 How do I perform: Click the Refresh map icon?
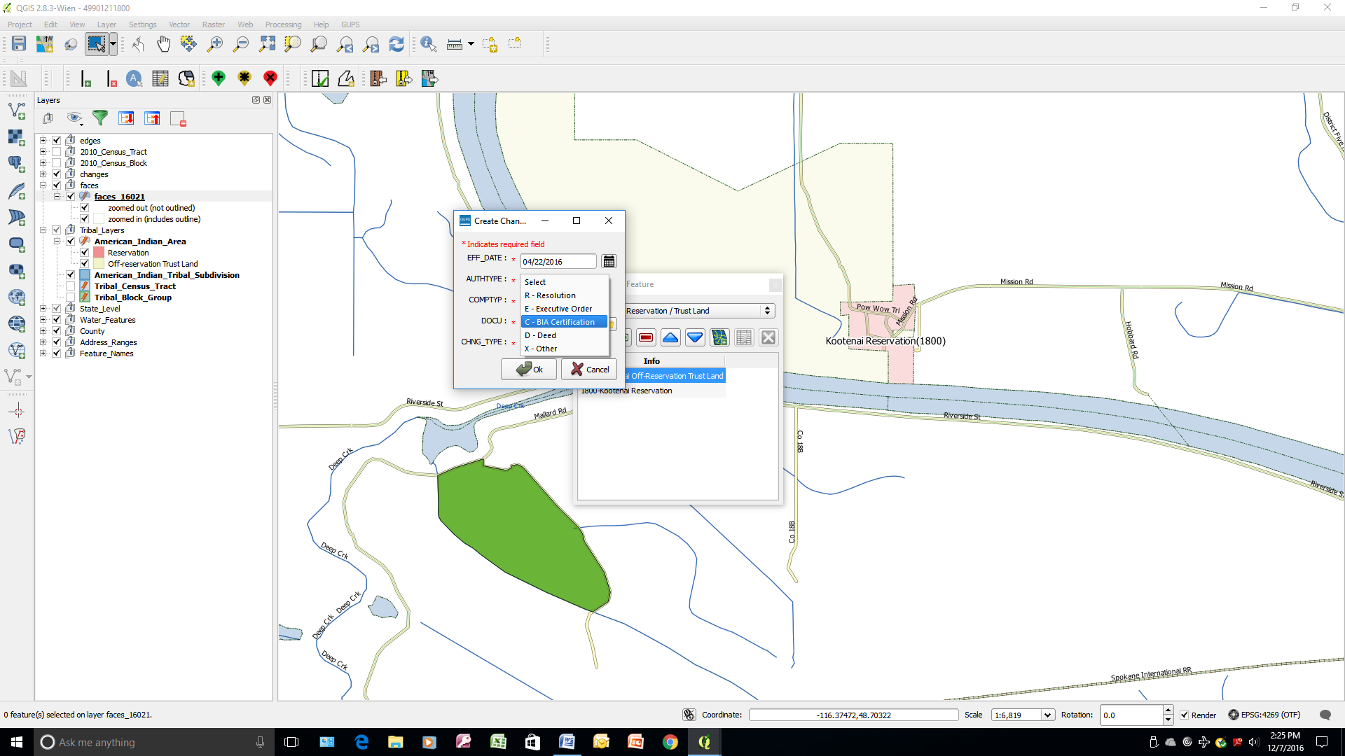pos(396,44)
